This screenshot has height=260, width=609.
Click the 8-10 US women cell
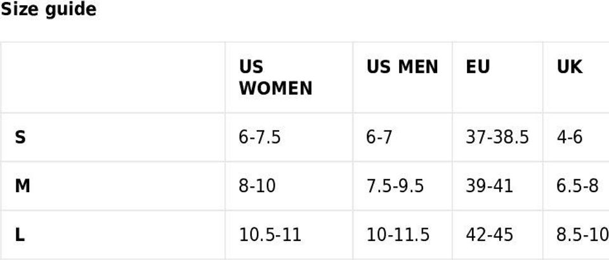[257, 186]
